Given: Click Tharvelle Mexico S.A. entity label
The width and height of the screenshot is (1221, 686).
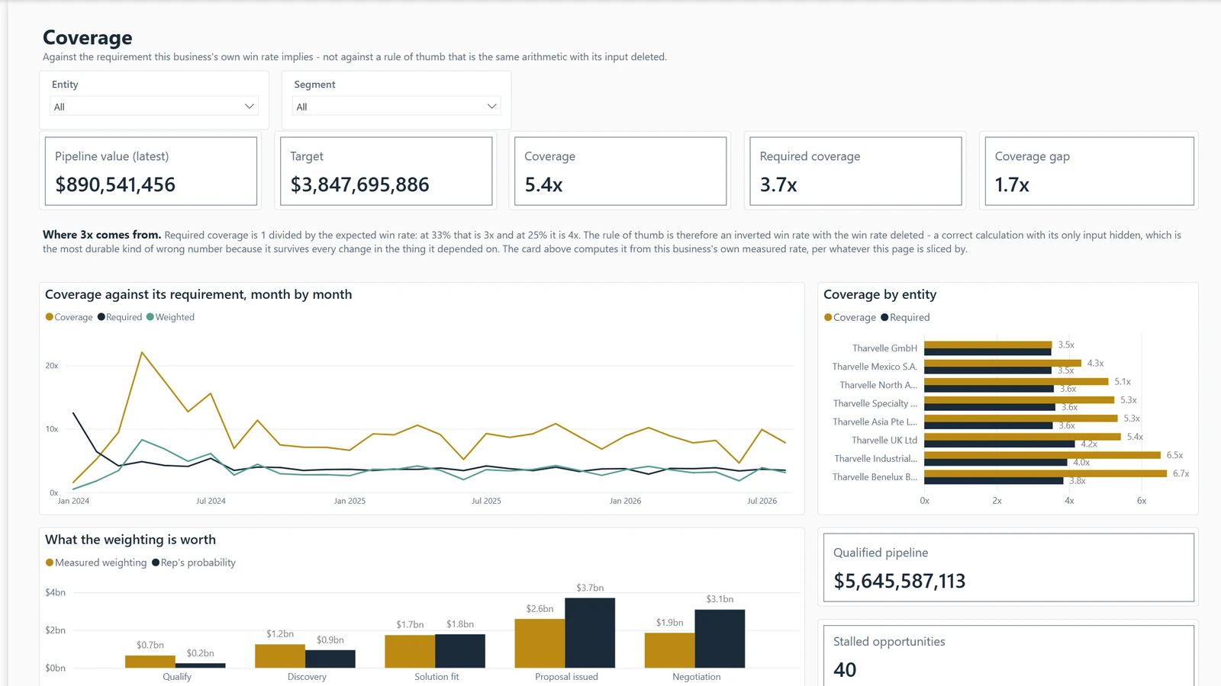Looking at the screenshot, I should [875, 367].
